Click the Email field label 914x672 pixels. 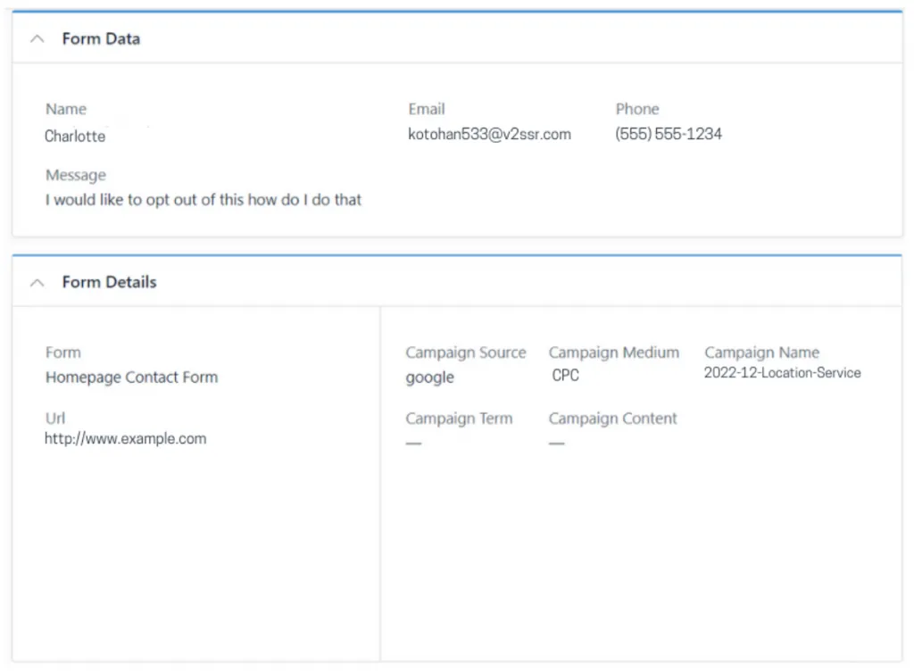tap(427, 109)
